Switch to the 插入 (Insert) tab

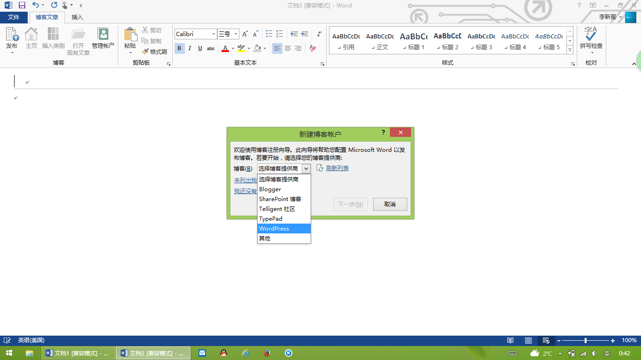(x=77, y=17)
